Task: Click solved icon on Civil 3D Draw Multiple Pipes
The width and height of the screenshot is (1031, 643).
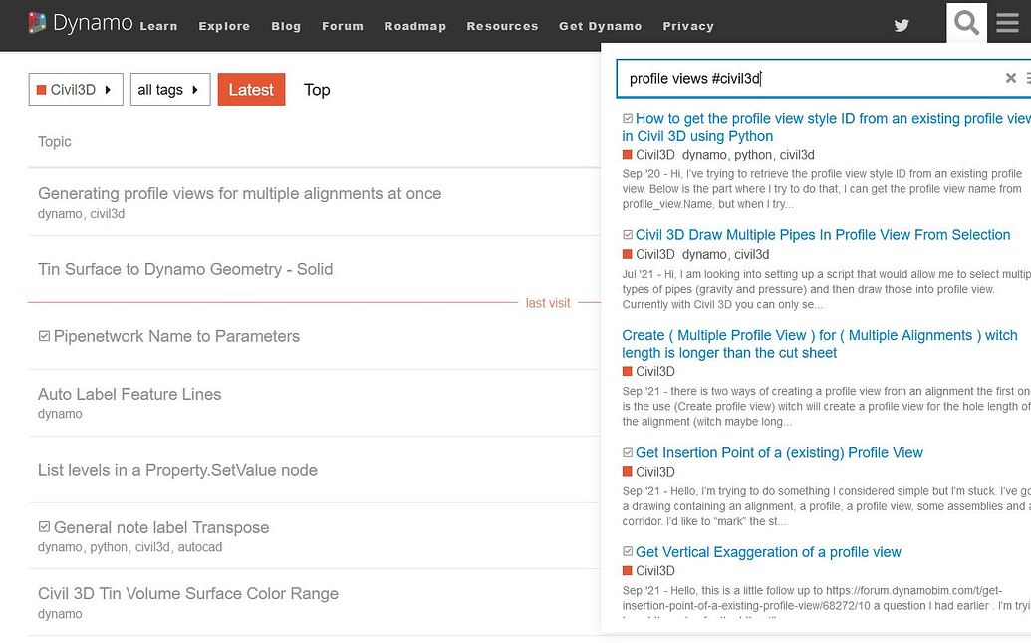Action: tap(628, 235)
